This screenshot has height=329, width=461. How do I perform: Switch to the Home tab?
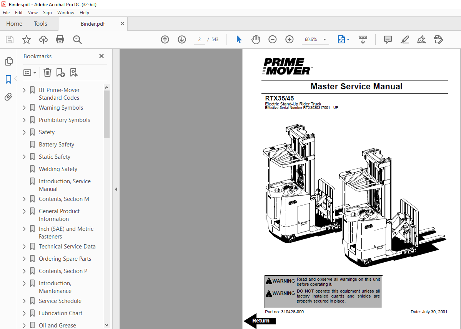click(14, 24)
